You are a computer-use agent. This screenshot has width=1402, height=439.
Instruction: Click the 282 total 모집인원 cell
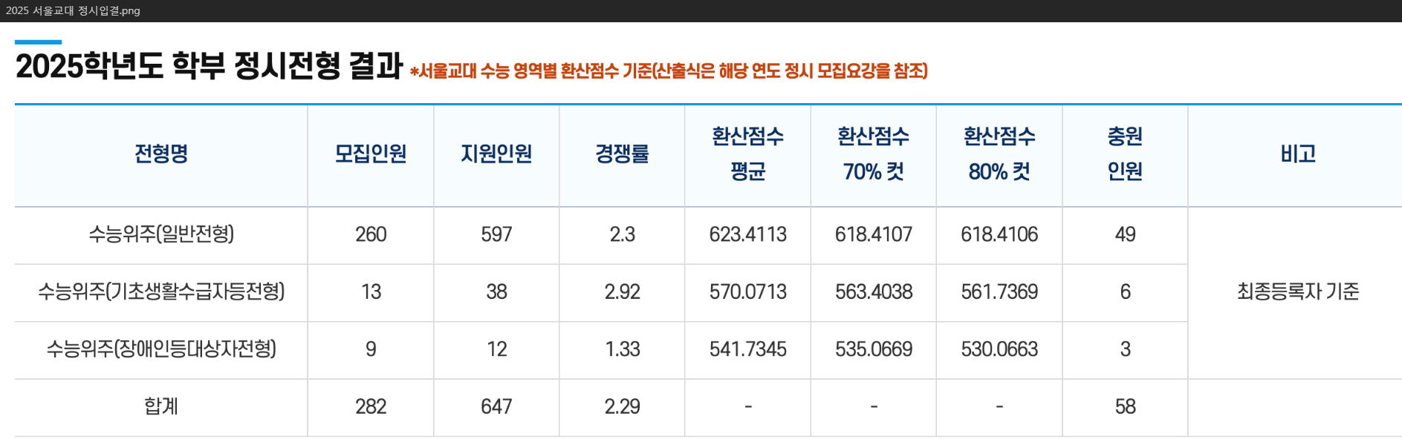(371, 406)
